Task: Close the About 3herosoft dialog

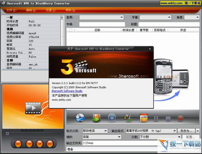Action: [x=150, y=49]
